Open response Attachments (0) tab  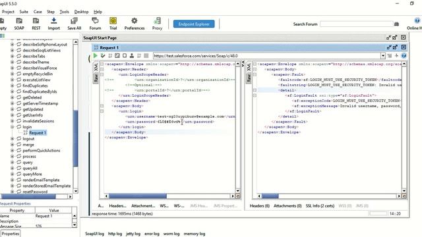[x=287, y=206]
